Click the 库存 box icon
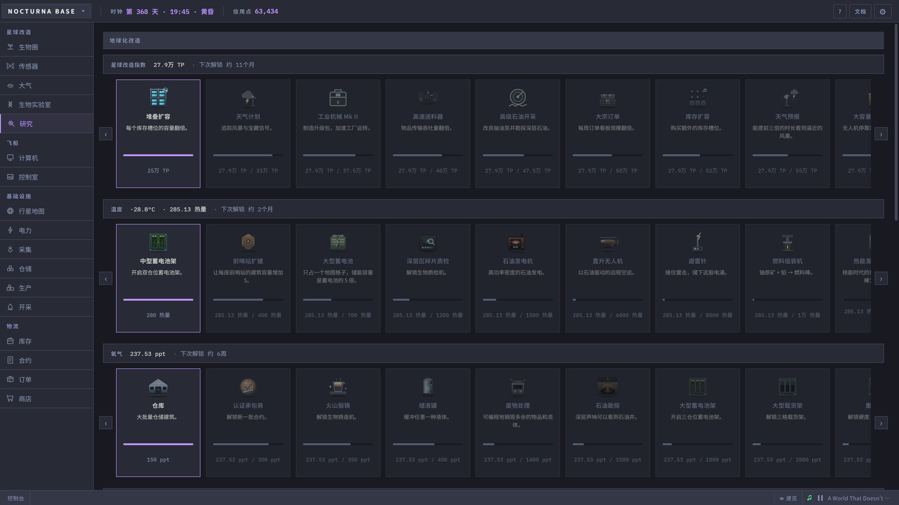 click(x=10, y=341)
